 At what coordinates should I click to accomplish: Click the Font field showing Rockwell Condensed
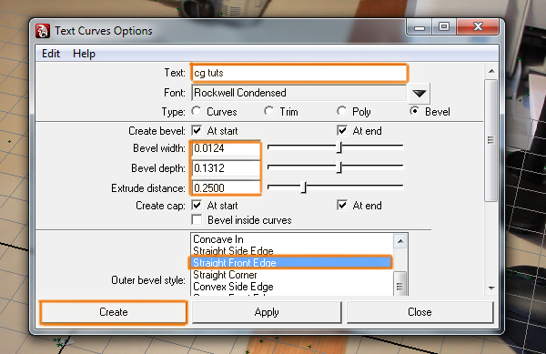click(x=298, y=93)
